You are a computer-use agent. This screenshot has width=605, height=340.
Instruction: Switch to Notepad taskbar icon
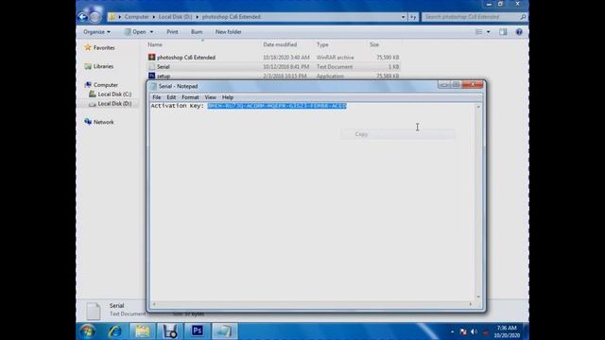[x=225, y=331]
